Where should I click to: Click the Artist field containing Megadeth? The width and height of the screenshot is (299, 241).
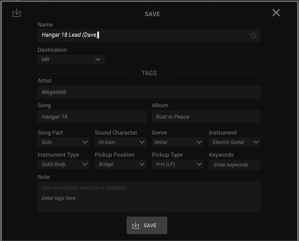point(149,92)
